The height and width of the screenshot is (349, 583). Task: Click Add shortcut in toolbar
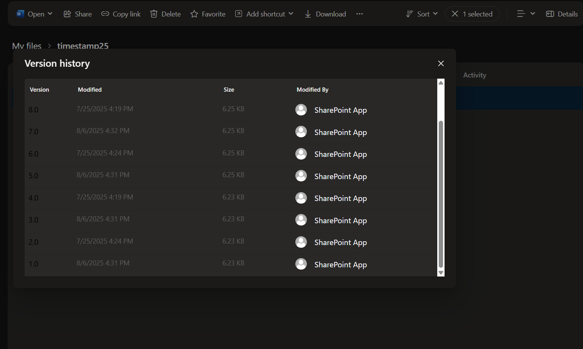260,14
